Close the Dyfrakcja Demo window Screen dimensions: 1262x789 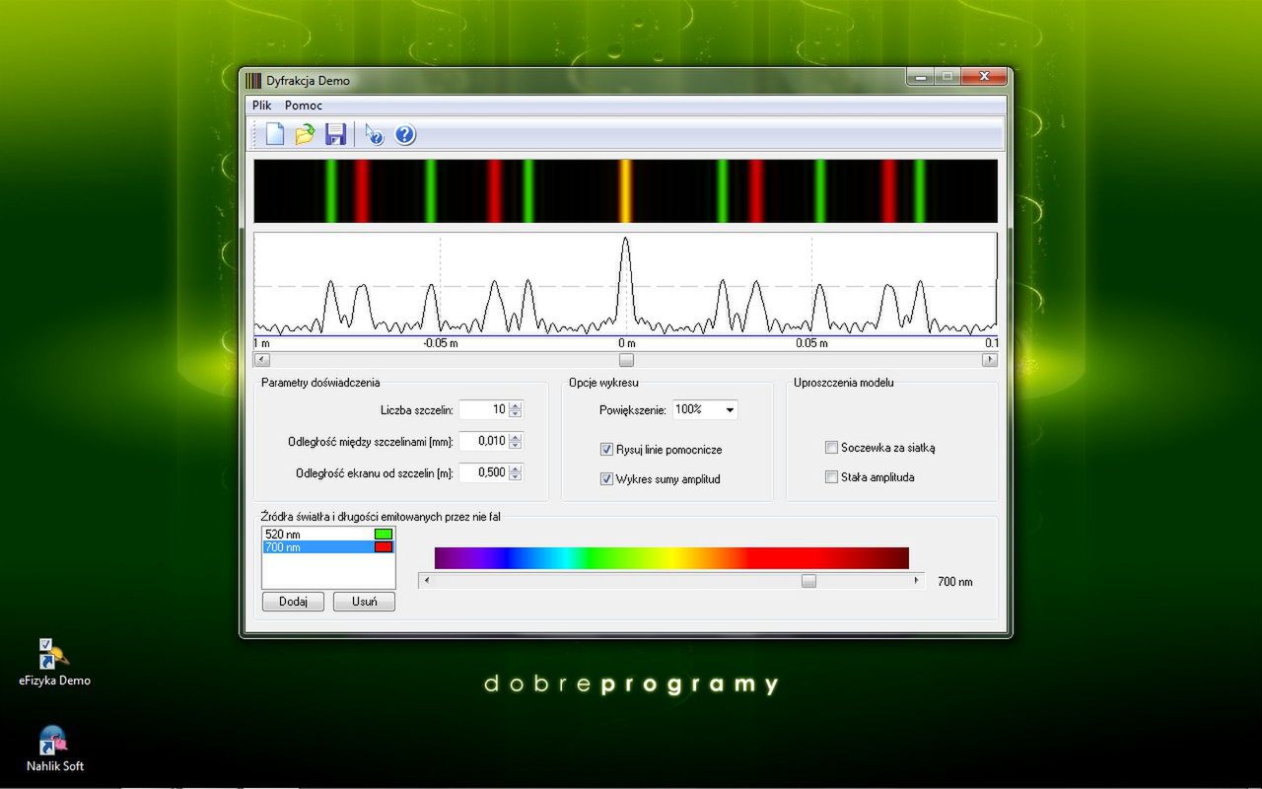983,78
